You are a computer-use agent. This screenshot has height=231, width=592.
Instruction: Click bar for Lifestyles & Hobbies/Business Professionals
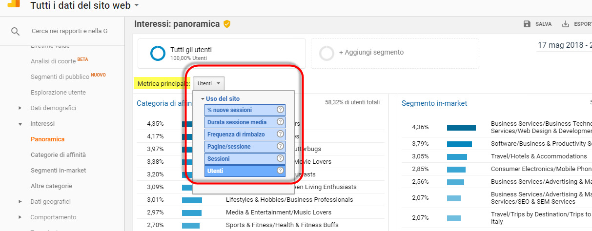point(192,200)
